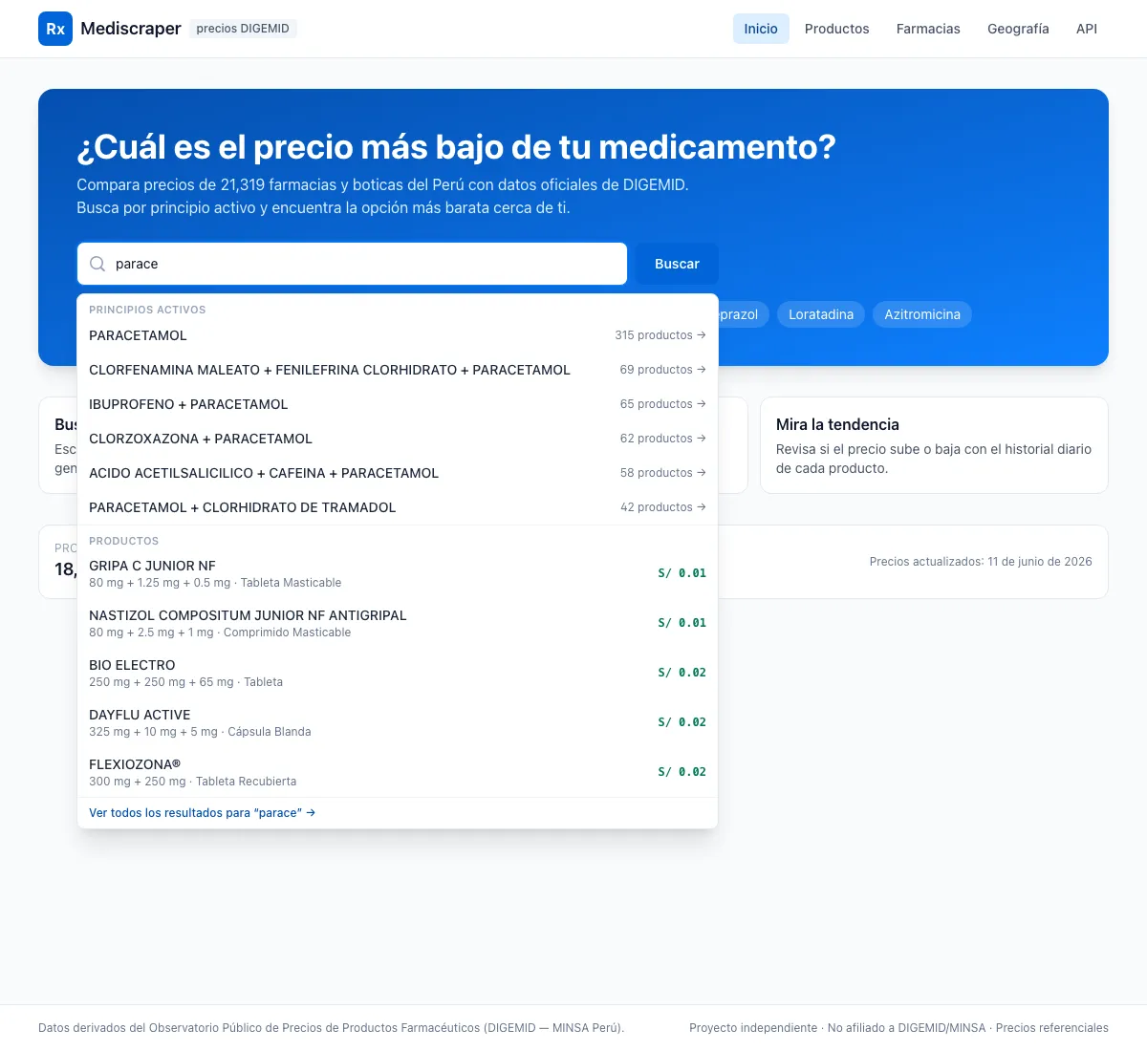Click '65 productos' arrow link
Viewport: 1147px width, 1051px height.
click(x=662, y=404)
